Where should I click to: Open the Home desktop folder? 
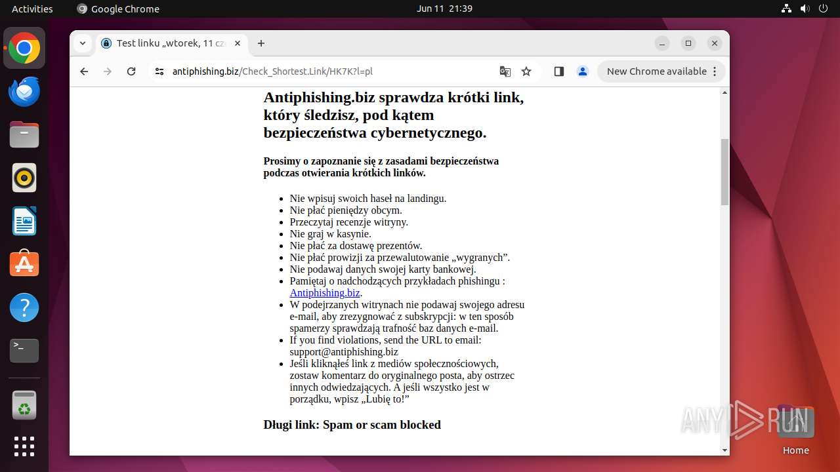[x=796, y=431]
